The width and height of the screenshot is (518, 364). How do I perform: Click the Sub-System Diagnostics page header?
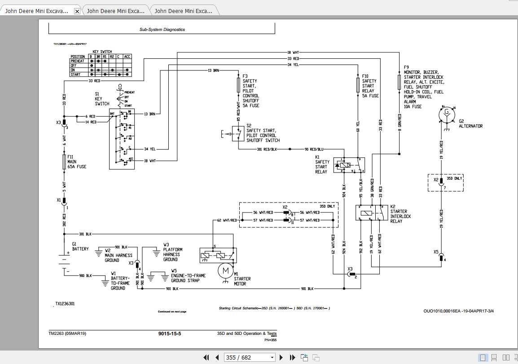(x=162, y=30)
